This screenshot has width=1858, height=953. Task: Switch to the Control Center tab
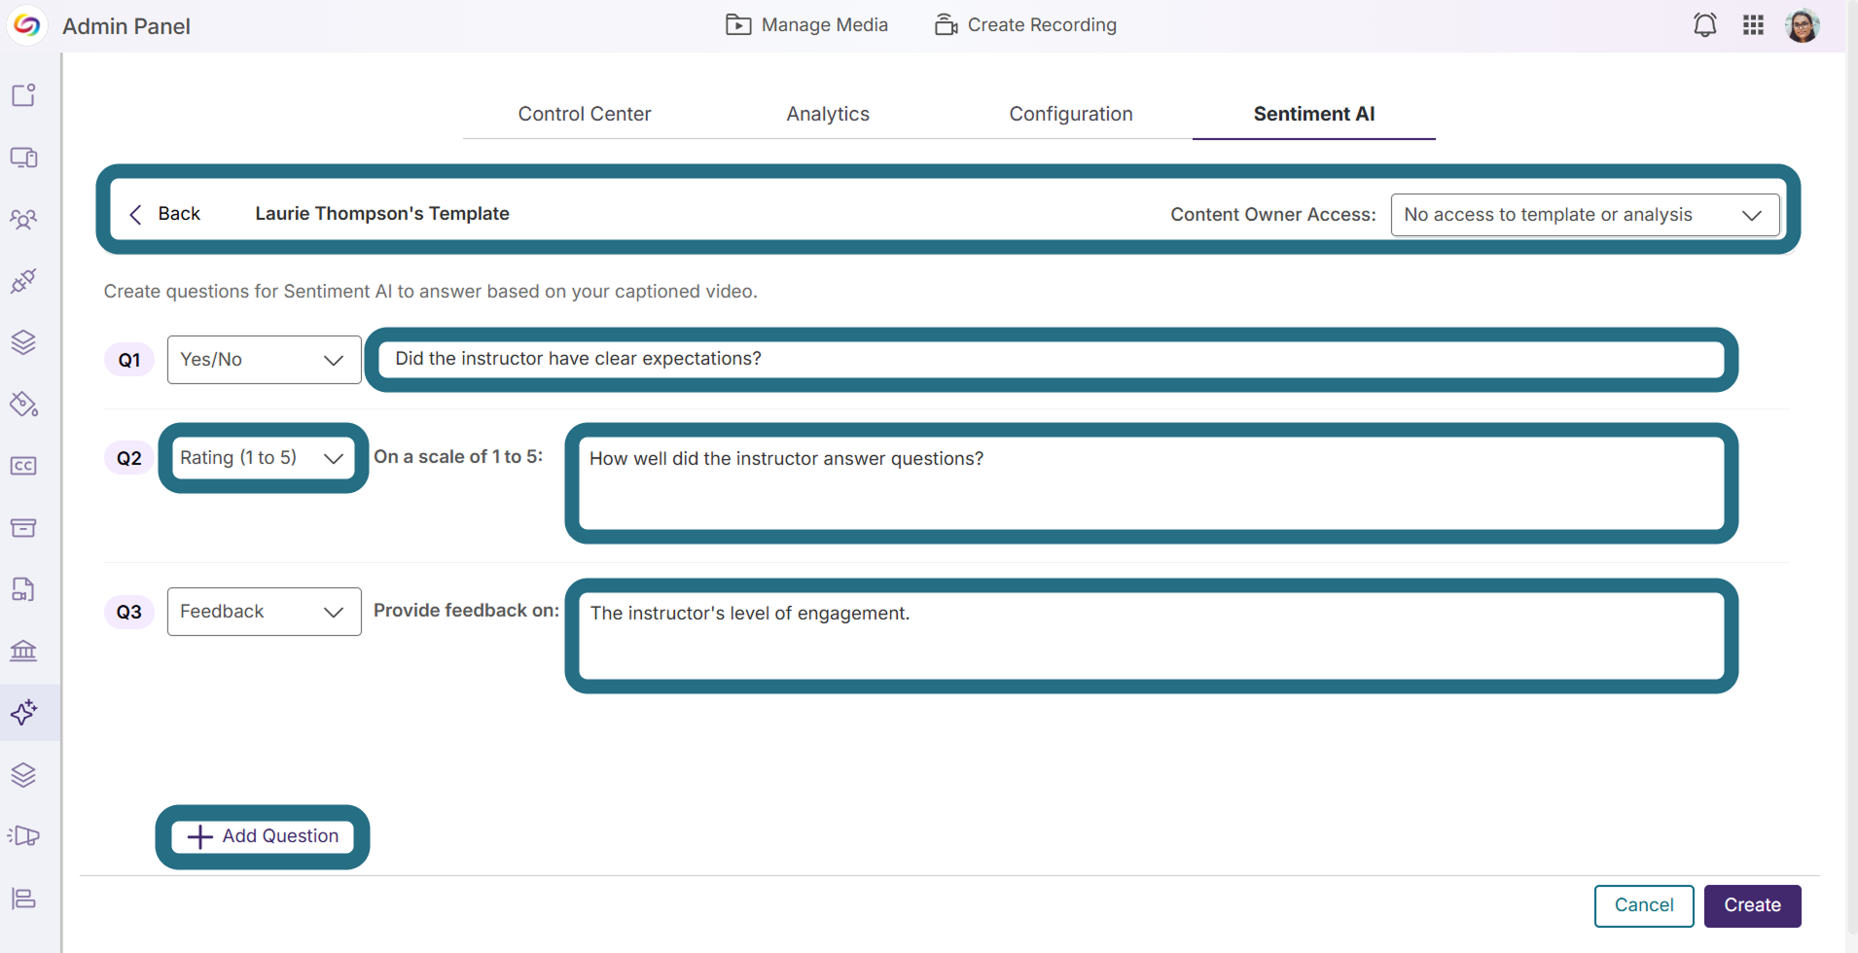[585, 114]
